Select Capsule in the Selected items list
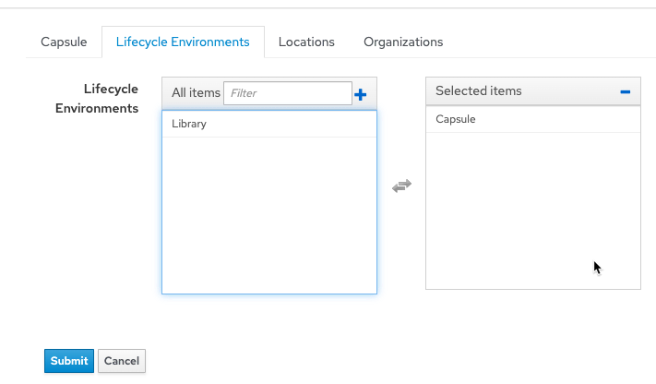 click(x=456, y=119)
